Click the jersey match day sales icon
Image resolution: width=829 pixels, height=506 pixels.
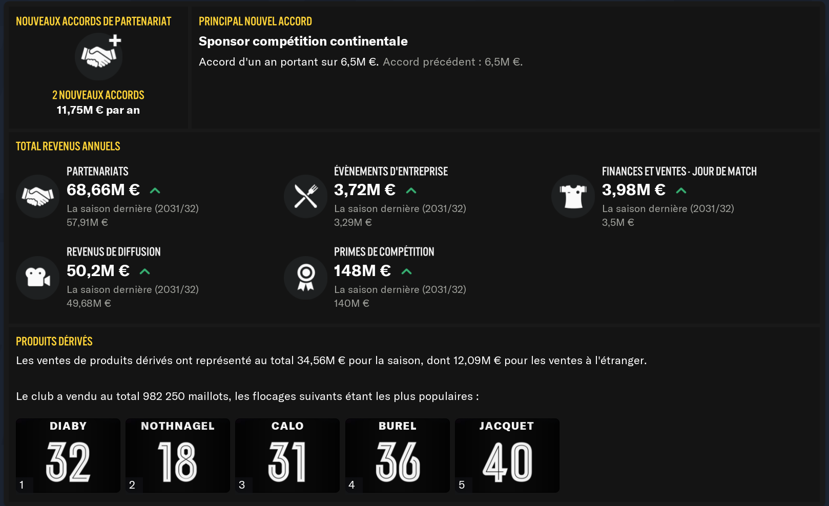(573, 196)
